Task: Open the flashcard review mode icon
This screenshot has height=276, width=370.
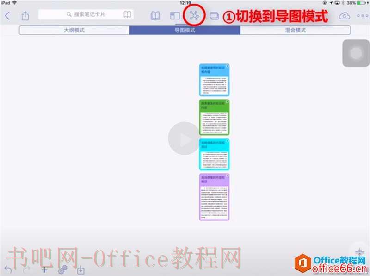Action: [x=214, y=16]
